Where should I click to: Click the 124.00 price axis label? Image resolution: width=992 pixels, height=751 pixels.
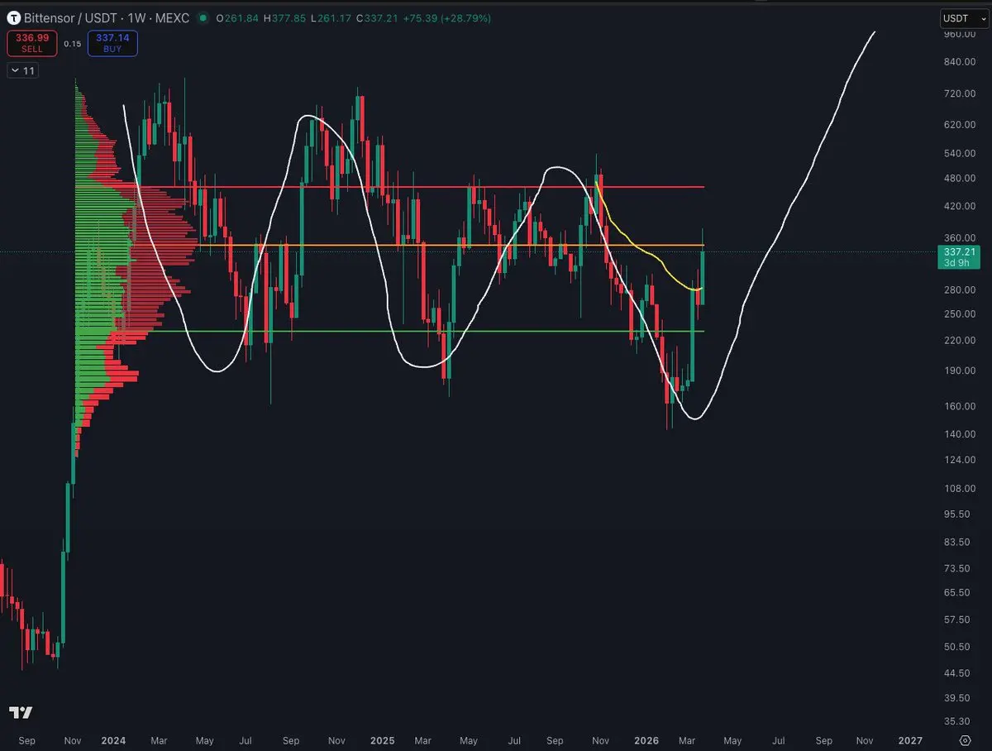point(961,459)
